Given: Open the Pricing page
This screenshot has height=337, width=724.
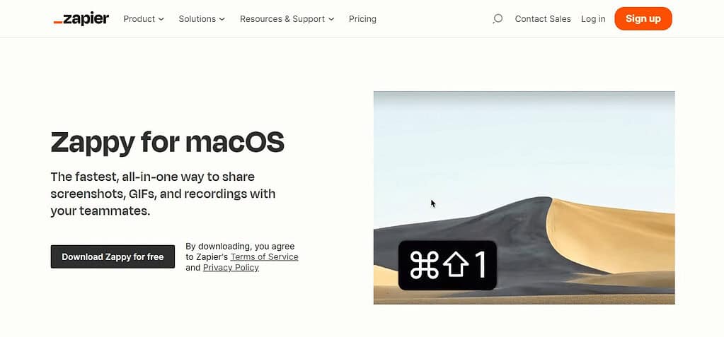Looking at the screenshot, I should (362, 19).
